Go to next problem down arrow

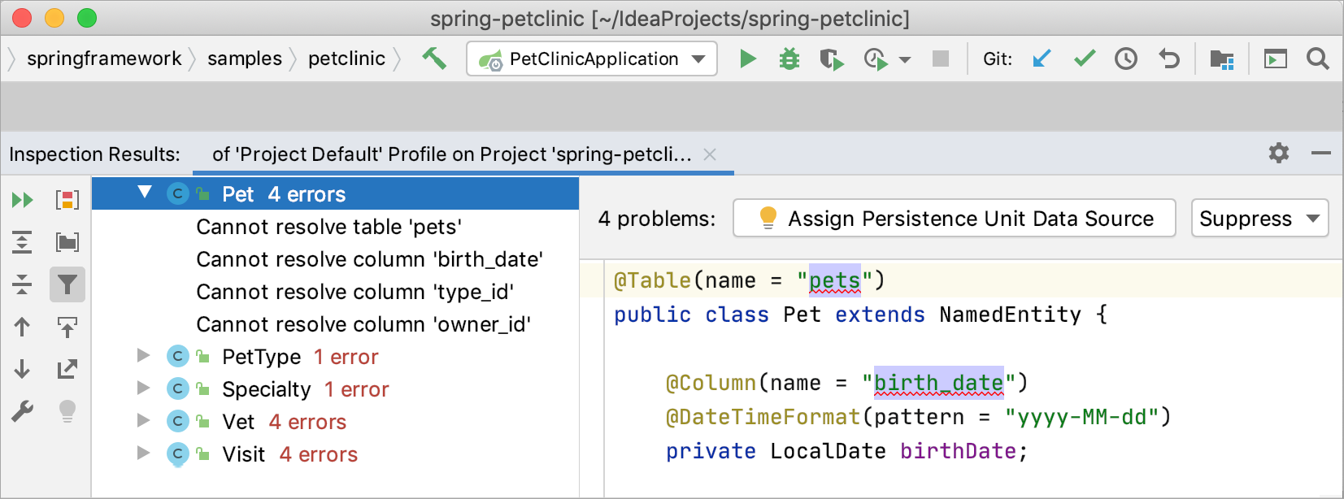point(22,369)
